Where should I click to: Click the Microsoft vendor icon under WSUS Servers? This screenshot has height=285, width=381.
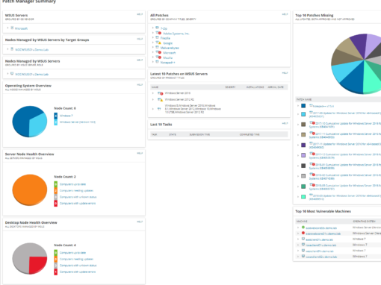[x=12, y=28]
